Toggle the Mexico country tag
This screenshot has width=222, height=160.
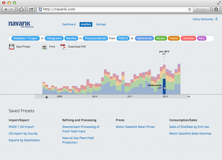(161, 38)
